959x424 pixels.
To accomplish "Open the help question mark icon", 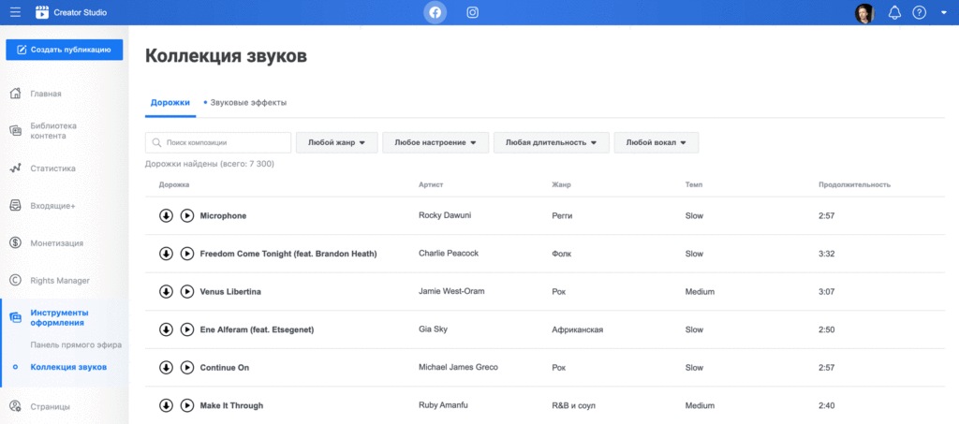I will click(919, 12).
